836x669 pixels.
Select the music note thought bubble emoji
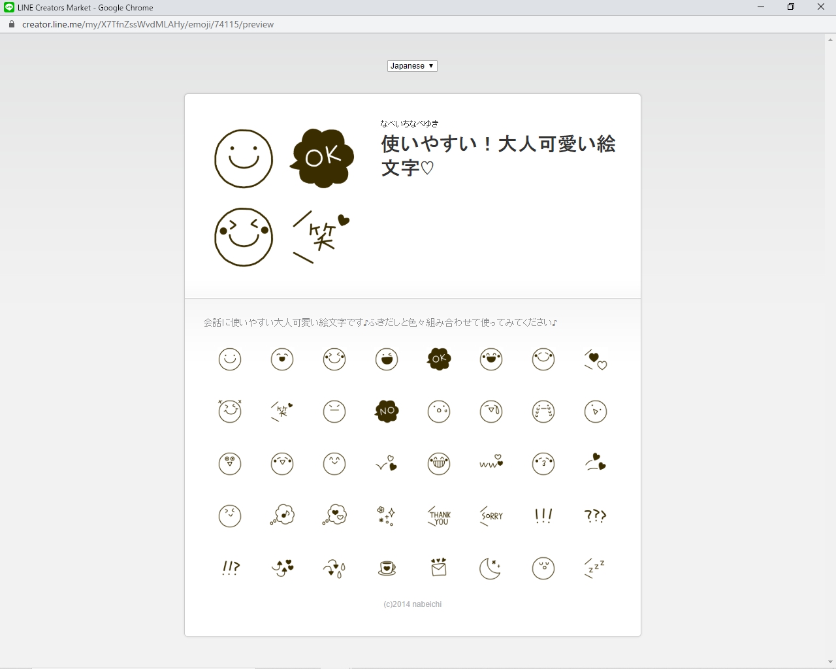click(x=282, y=515)
